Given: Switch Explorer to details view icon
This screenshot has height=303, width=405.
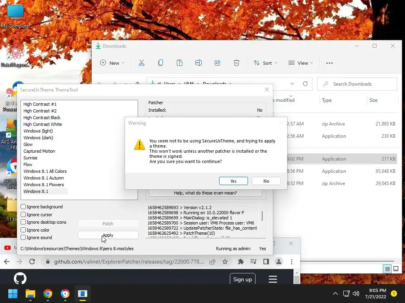Looking at the screenshot, I should coord(388,269).
